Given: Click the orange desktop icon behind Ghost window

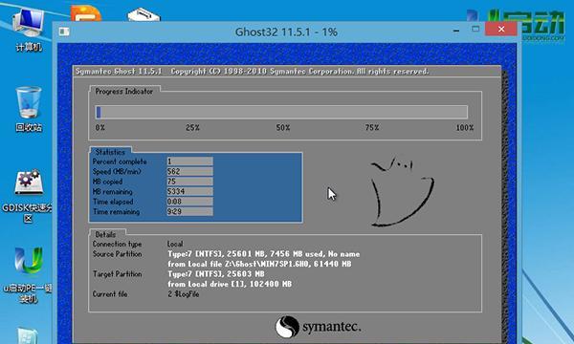Looking at the screenshot, I should [x=86, y=13].
